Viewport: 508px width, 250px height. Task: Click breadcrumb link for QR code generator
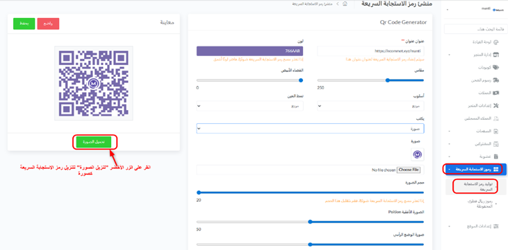[x=312, y=4]
